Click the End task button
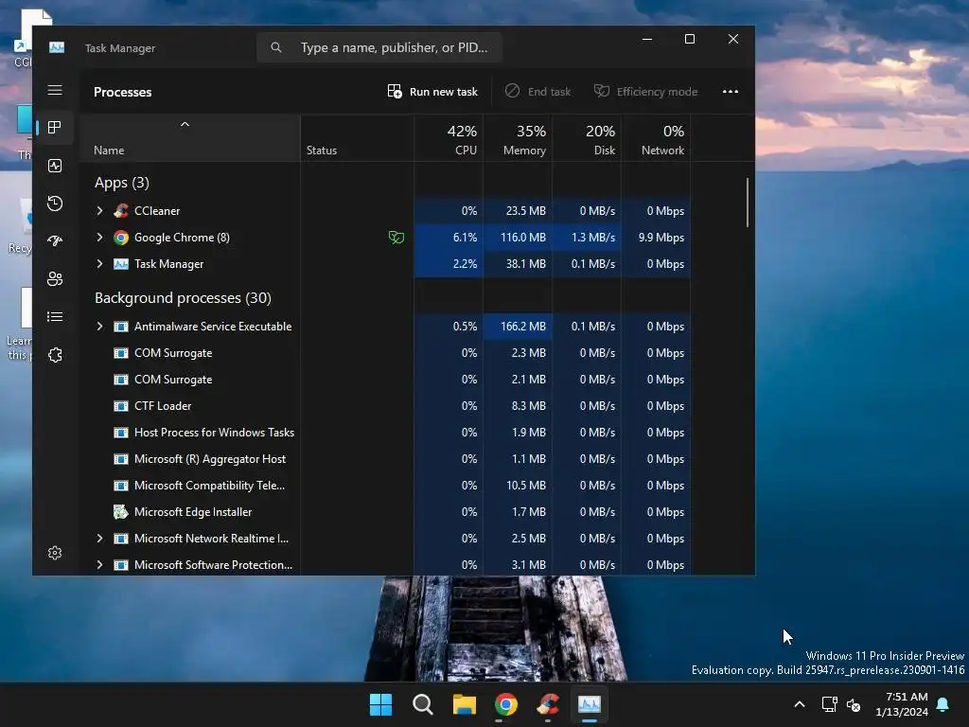 (537, 92)
